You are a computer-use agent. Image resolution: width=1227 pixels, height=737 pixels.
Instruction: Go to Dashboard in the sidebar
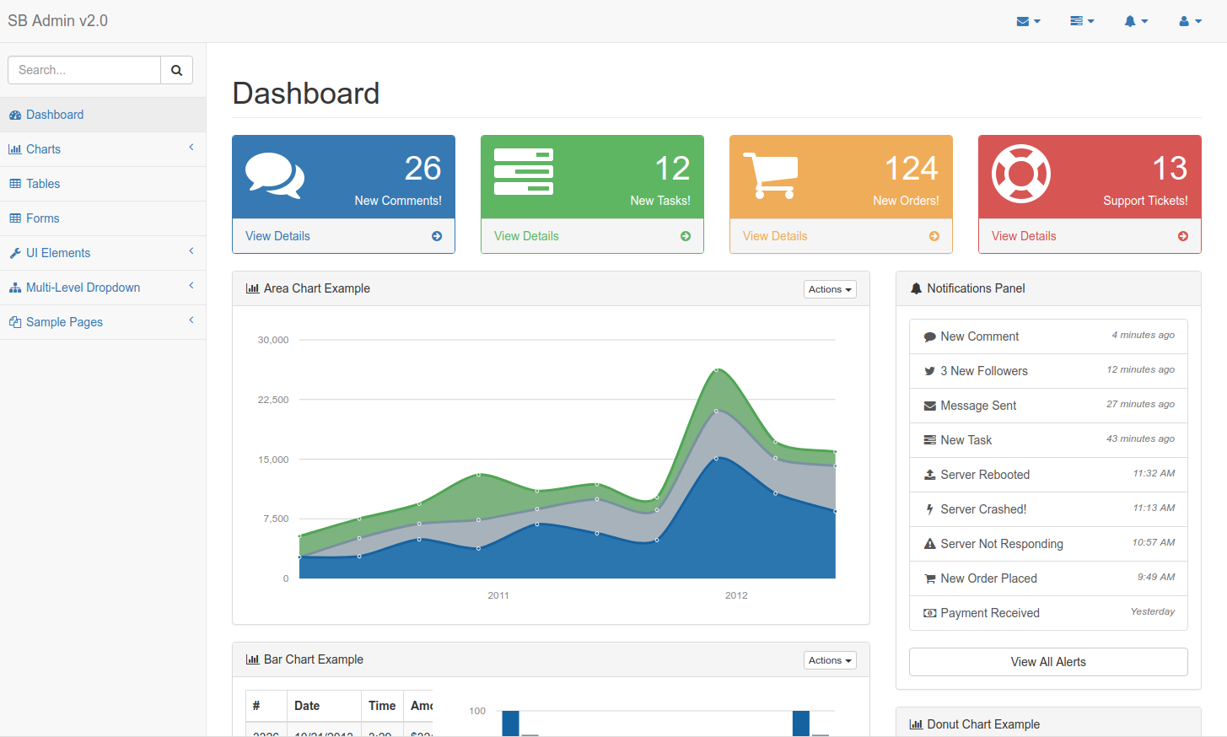pyautogui.click(x=103, y=115)
